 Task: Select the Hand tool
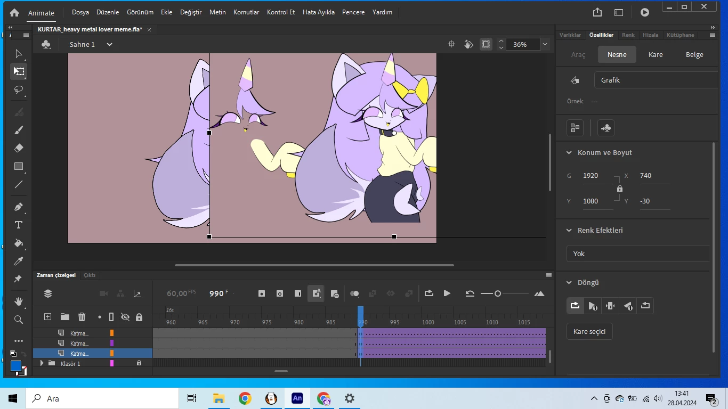pyautogui.click(x=19, y=301)
